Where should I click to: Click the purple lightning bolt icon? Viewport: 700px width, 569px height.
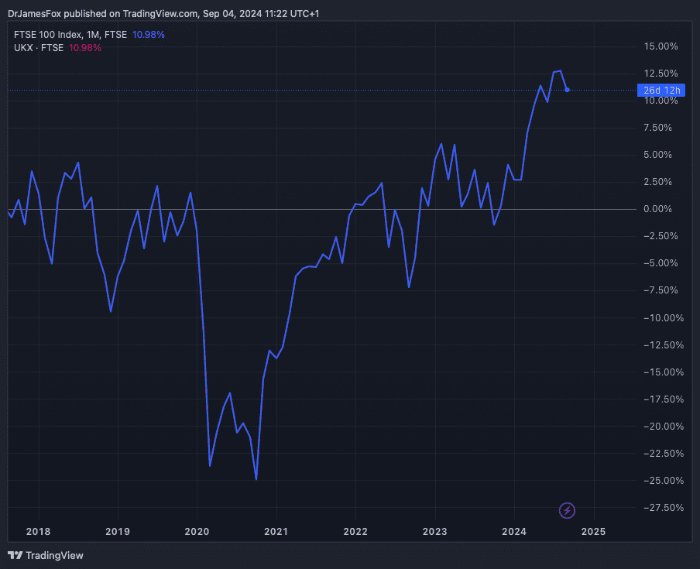pos(568,510)
